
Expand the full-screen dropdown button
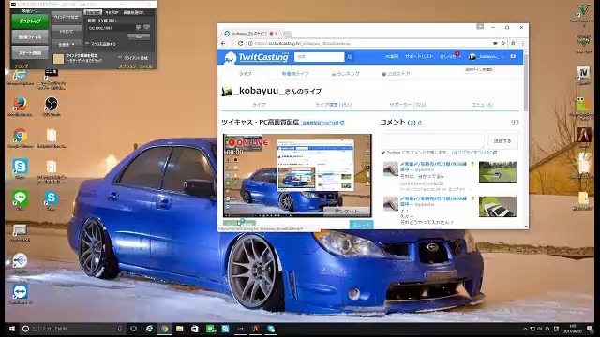pos(67,45)
